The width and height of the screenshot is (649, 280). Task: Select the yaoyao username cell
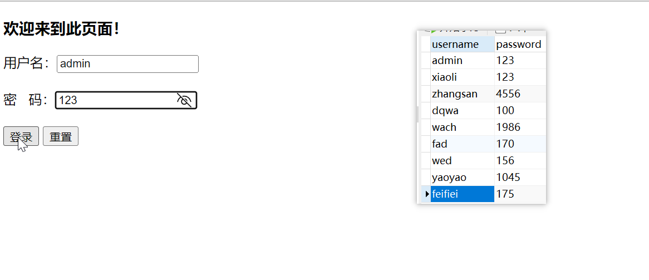462,177
